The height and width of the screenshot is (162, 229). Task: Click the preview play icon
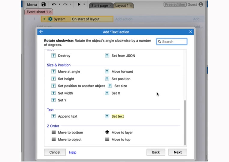(x=79, y=4)
